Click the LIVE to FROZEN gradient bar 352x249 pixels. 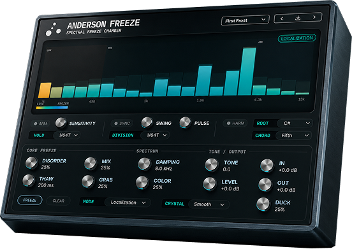click(52, 108)
